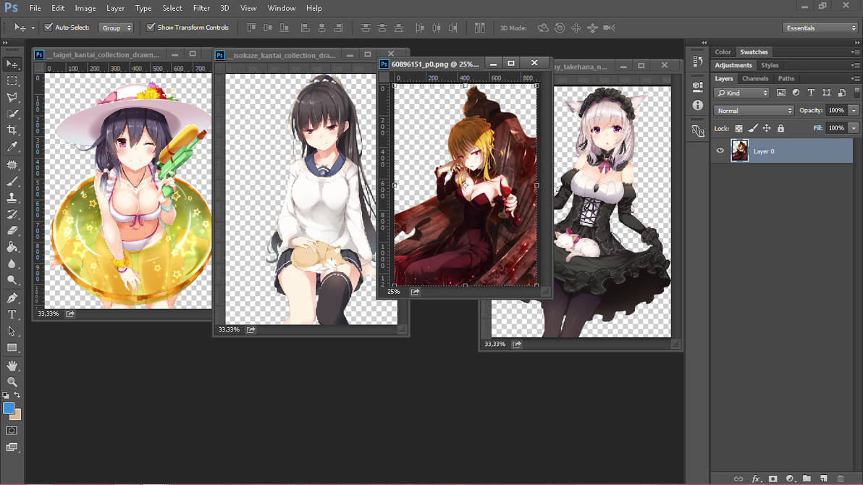Toggle the Auto-Select checkbox
Viewport: 863px width, 485px height.
[x=49, y=27]
